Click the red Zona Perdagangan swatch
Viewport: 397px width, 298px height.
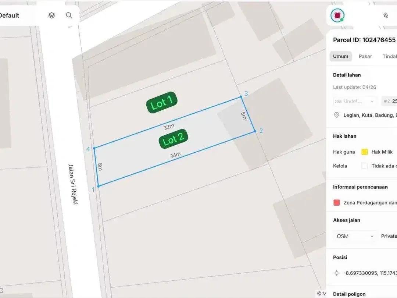(x=336, y=203)
